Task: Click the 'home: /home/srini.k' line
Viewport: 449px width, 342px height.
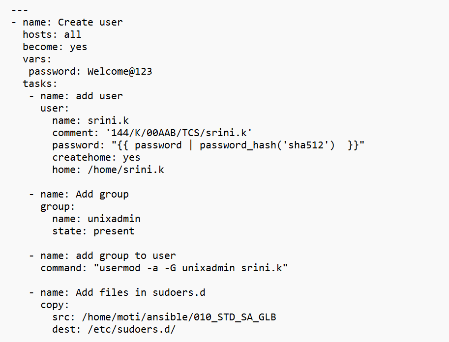Action: (108, 170)
